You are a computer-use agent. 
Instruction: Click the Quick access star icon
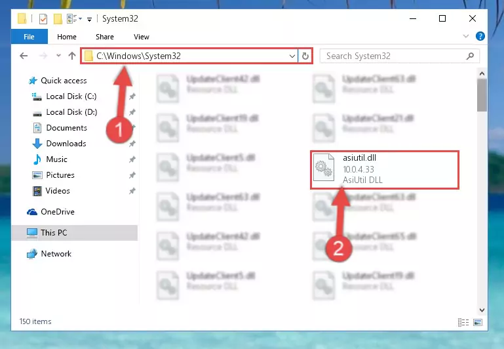click(x=33, y=81)
